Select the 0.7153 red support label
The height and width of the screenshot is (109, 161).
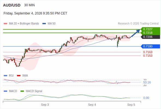[148, 56]
